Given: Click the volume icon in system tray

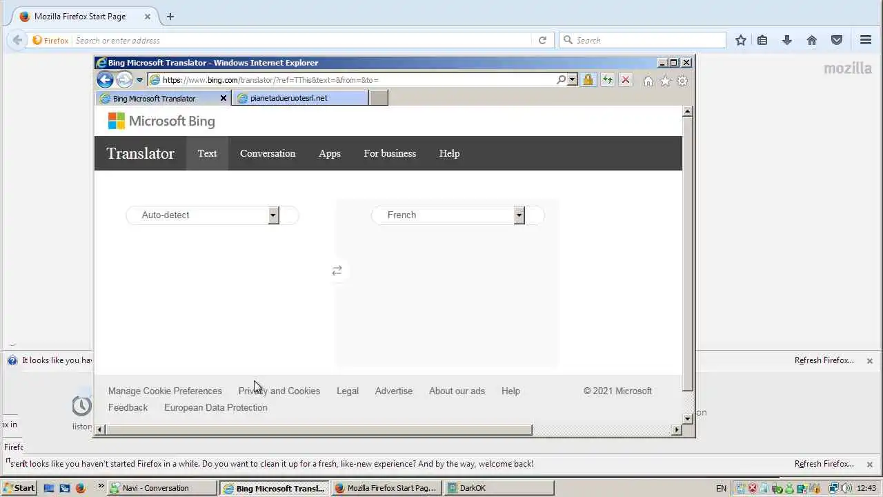Looking at the screenshot, I should click(x=846, y=488).
